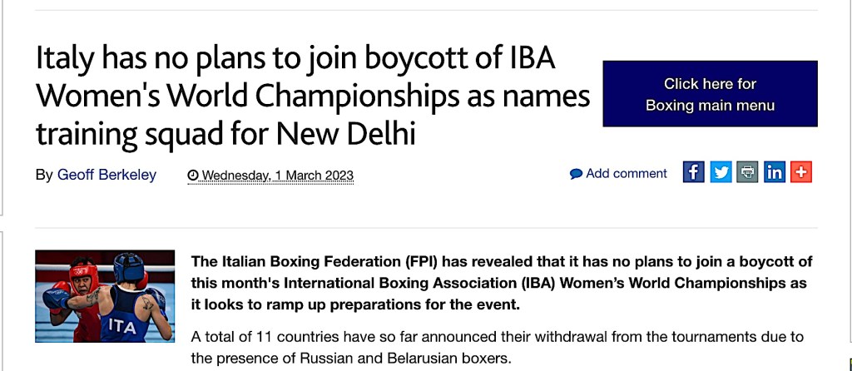Click the "ITA" lettering on boxer's vest
Screen dimensions: 852x371
(x=121, y=326)
